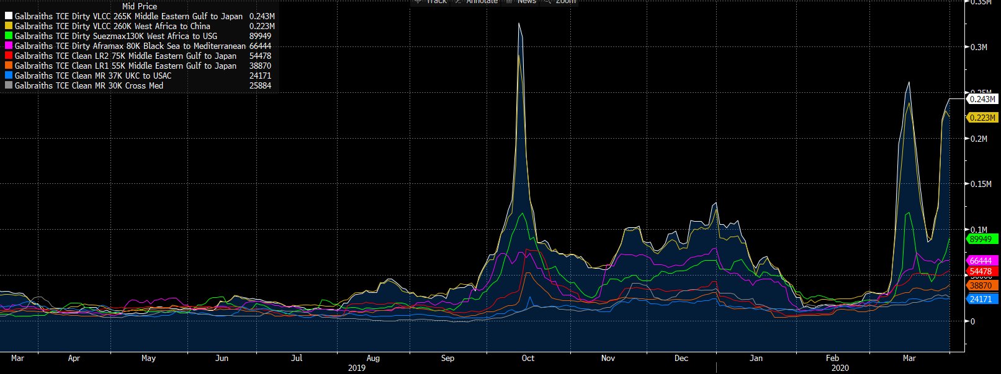
Task: Click the blue MR 37K UKC legend swatch
Action: click(x=9, y=76)
